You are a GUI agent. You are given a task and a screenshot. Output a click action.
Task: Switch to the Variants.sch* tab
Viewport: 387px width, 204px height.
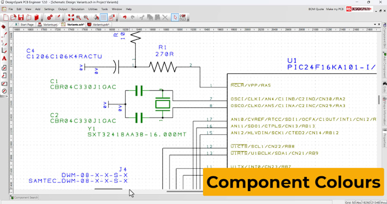pyautogui.click(x=73, y=25)
